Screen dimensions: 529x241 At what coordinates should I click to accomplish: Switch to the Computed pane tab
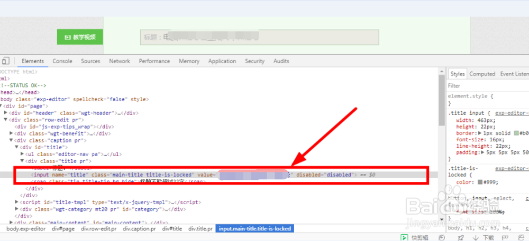pos(482,74)
